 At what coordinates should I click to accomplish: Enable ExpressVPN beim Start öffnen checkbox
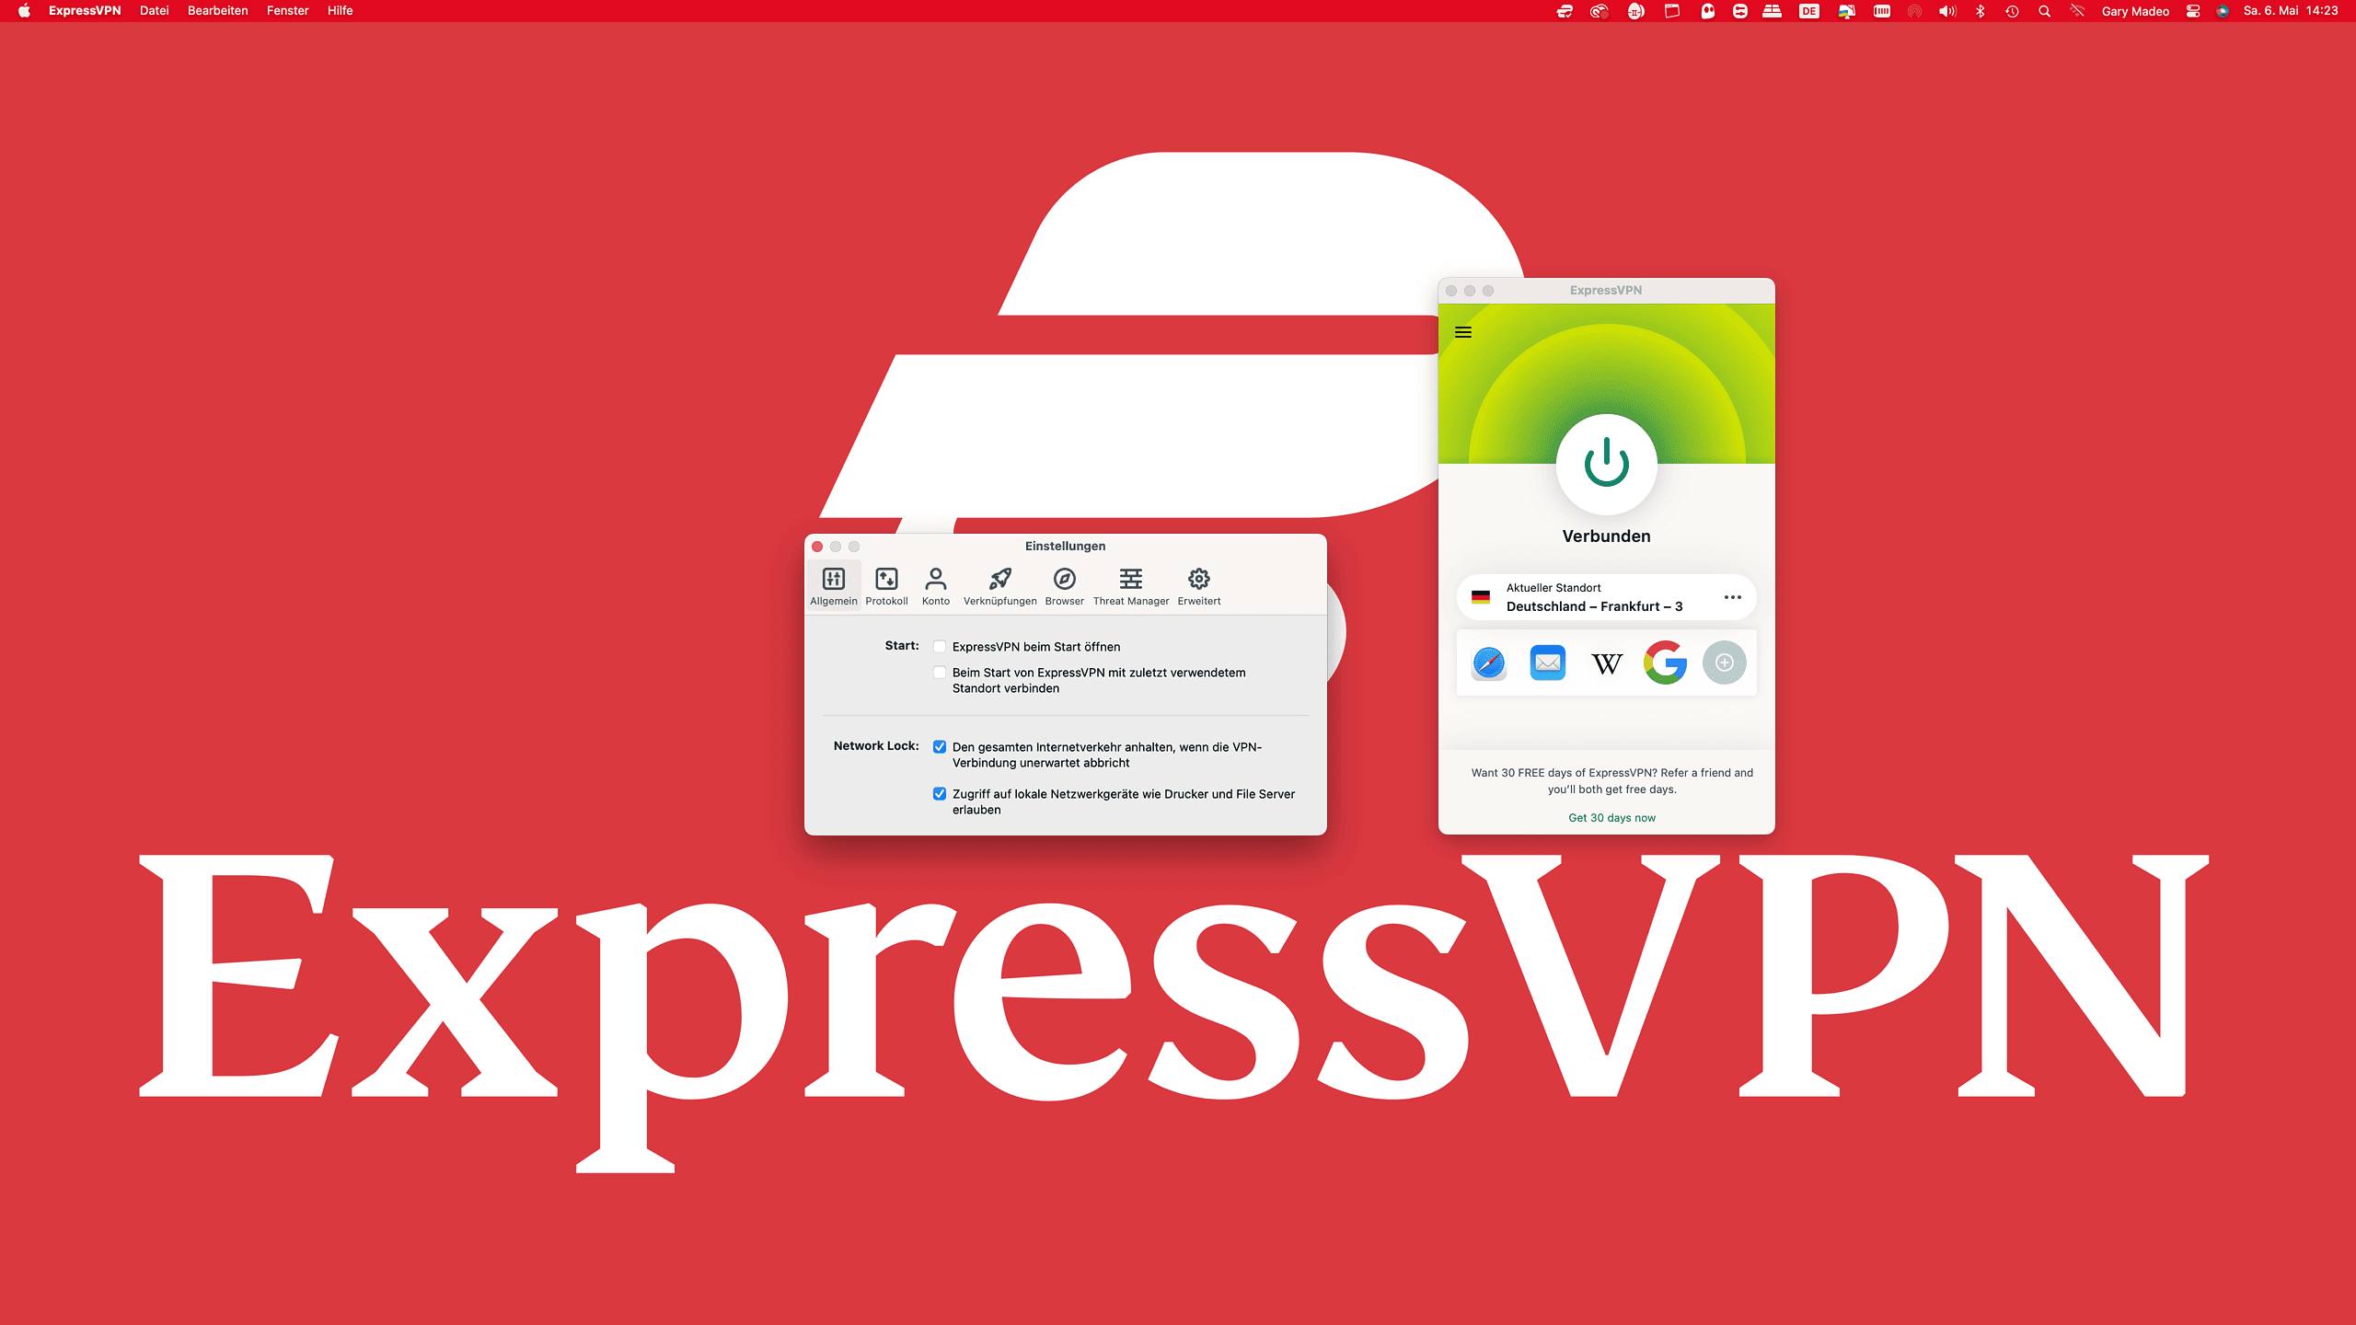coord(939,646)
